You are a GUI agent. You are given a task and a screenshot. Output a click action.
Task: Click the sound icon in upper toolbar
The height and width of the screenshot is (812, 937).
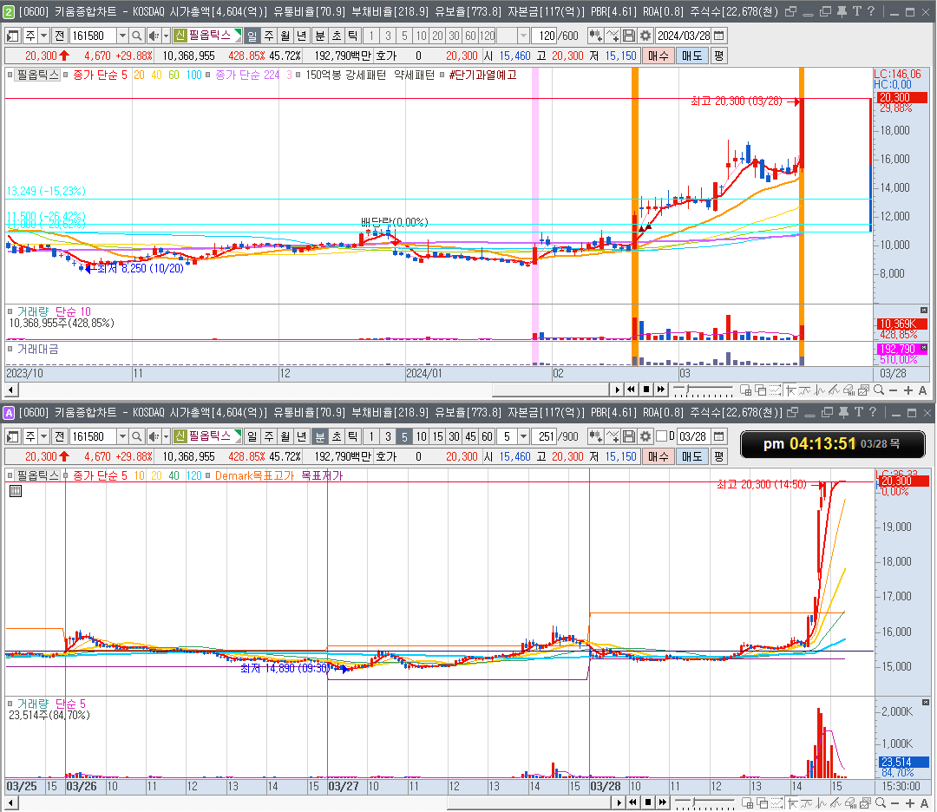click(x=153, y=36)
